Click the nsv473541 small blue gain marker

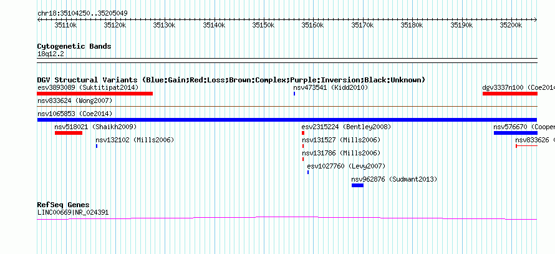294,94
